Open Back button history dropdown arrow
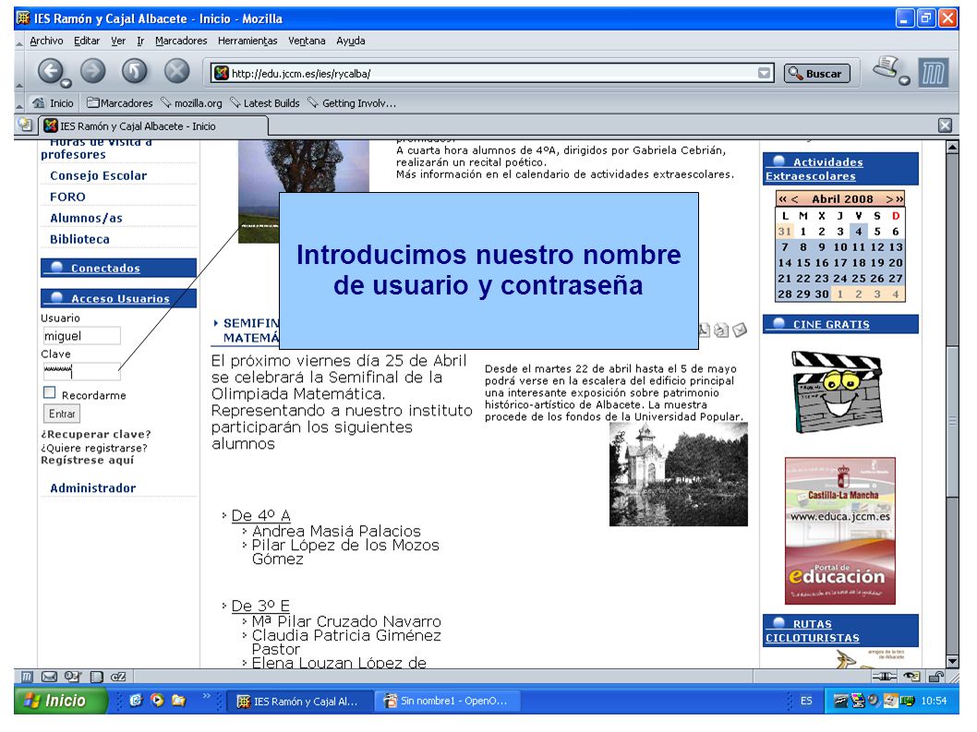The image size is (977, 732). click(x=66, y=83)
